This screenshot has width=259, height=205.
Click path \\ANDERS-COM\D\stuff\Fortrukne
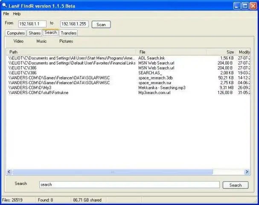coord(38,93)
